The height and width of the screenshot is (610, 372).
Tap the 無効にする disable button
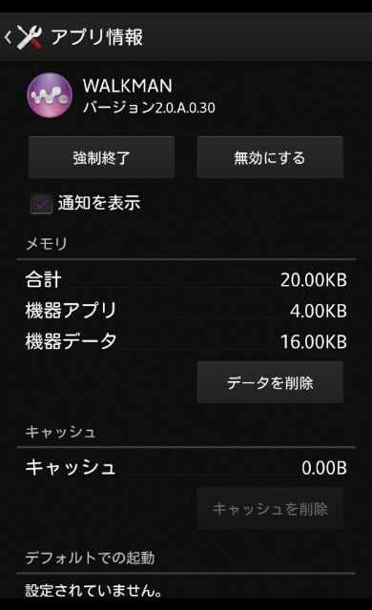(x=270, y=157)
